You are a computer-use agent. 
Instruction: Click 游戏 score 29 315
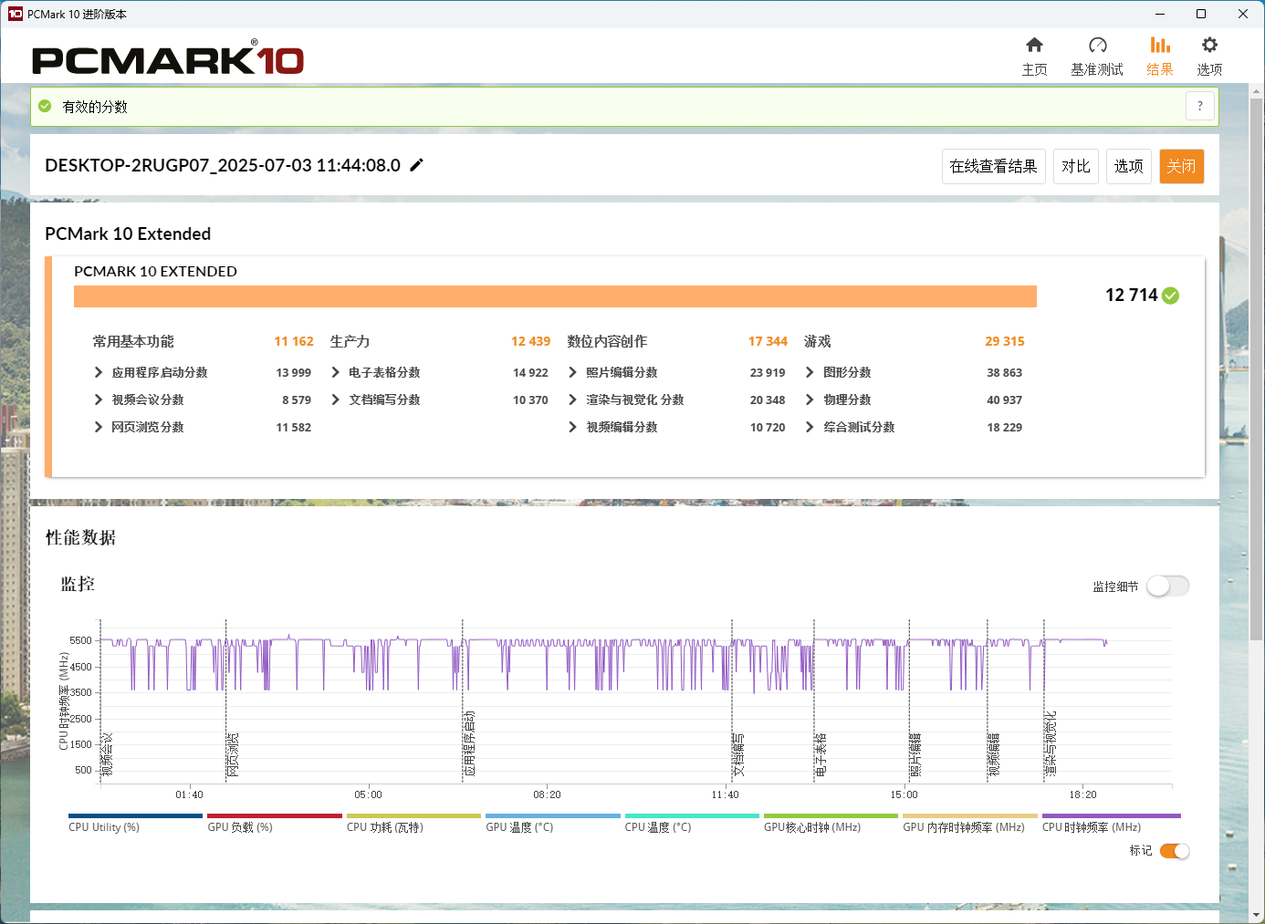(1005, 341)
